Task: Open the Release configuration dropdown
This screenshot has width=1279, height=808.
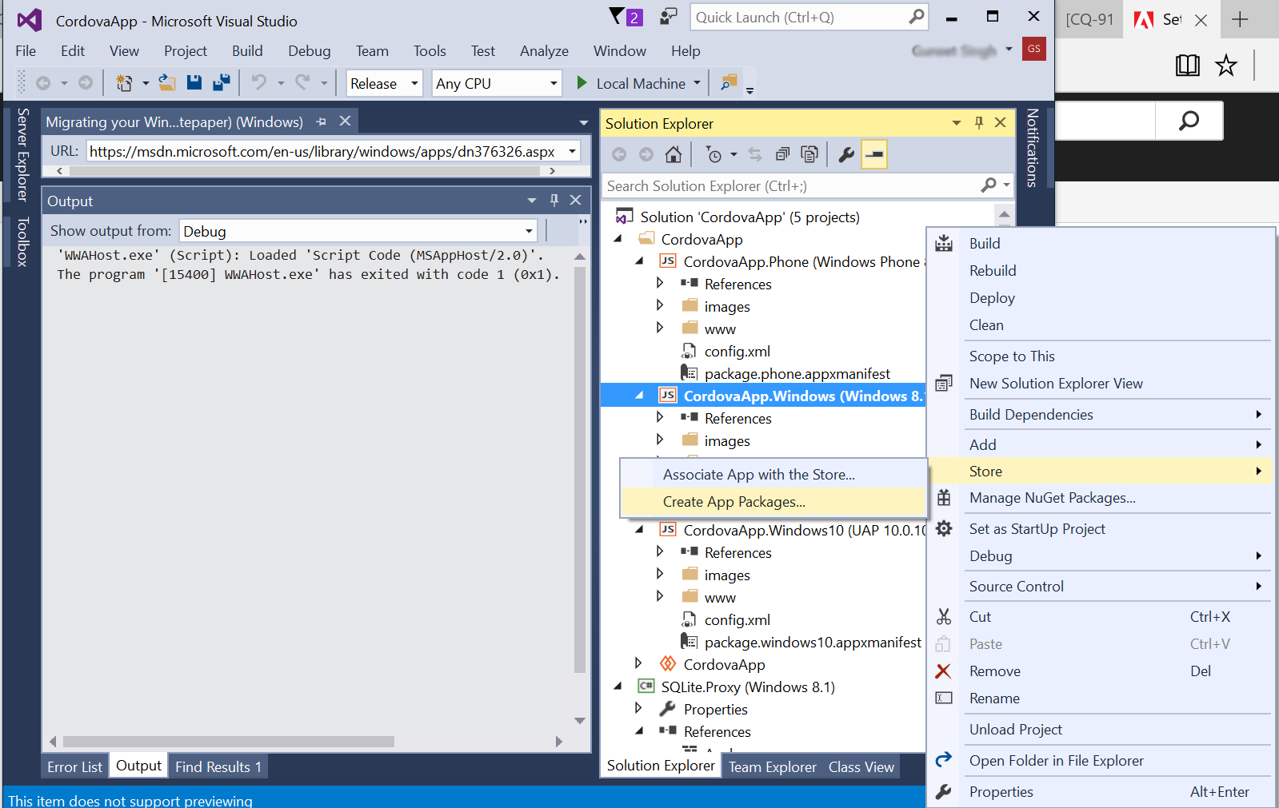Action: 384,83
